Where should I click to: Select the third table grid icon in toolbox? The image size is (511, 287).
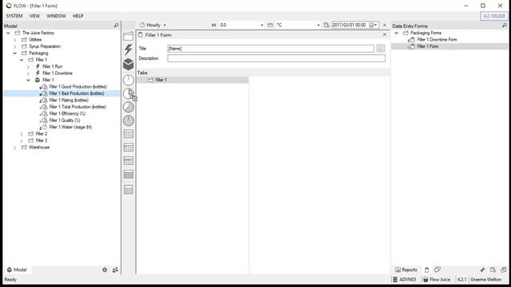pos(129,161)
